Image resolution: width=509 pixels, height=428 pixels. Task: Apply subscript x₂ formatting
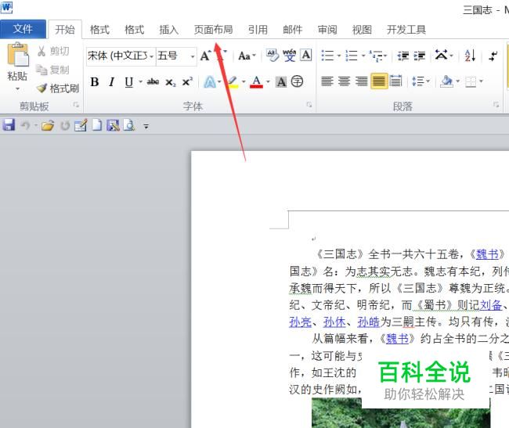(170, 82)
